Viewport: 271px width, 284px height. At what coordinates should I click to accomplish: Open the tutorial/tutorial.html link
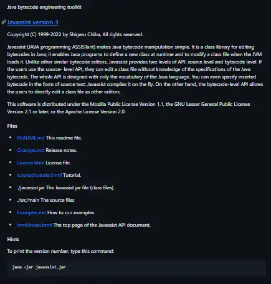39,175
